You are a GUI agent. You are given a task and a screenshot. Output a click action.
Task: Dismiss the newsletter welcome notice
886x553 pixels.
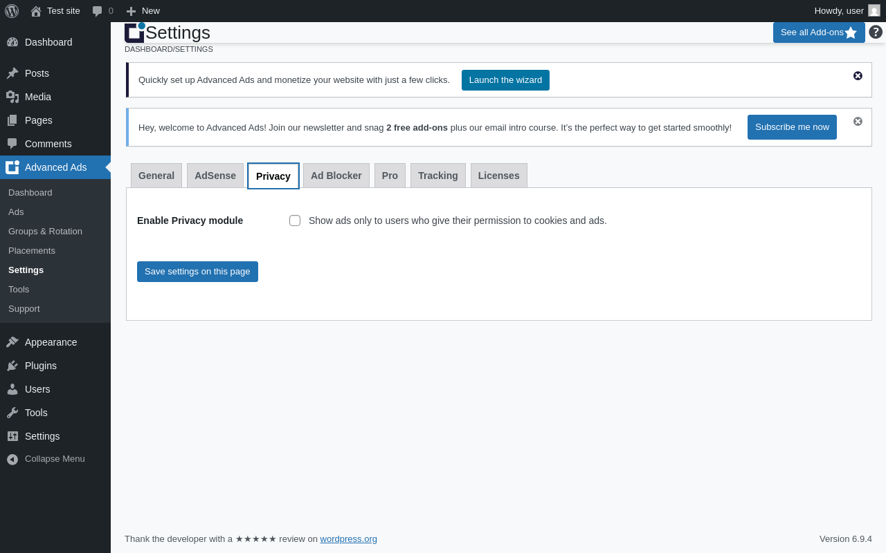(x=858, y=122)
